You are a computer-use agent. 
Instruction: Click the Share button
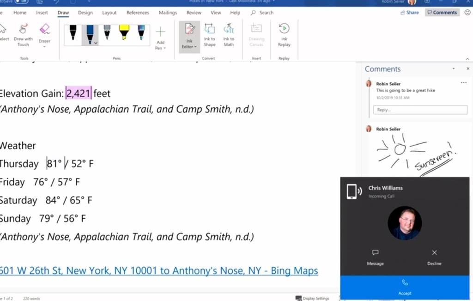409,12
